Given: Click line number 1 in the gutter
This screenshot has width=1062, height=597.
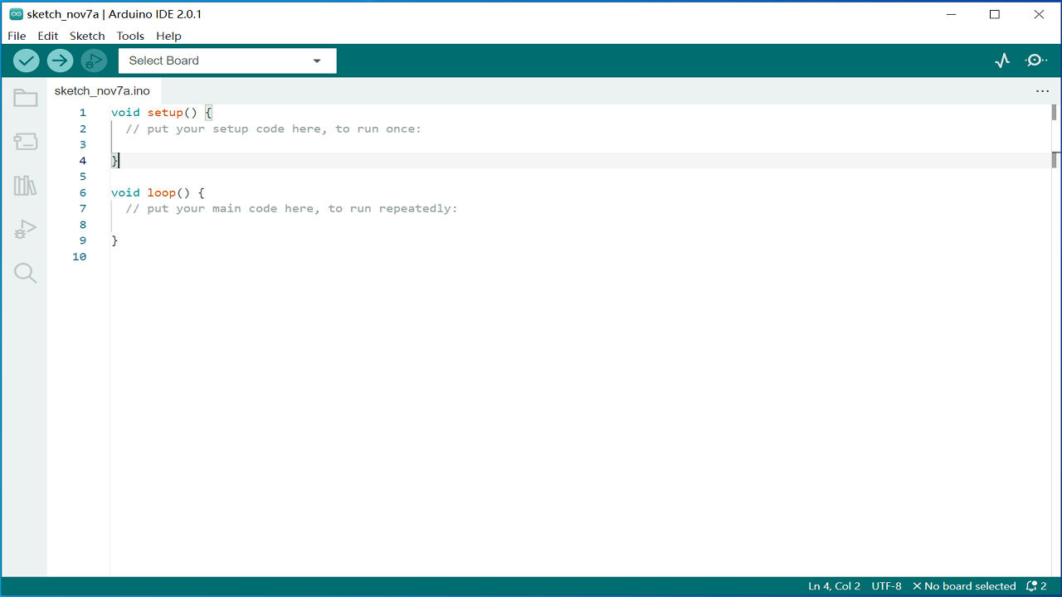Looking at the screenshot, I should (x=82, y=113).
